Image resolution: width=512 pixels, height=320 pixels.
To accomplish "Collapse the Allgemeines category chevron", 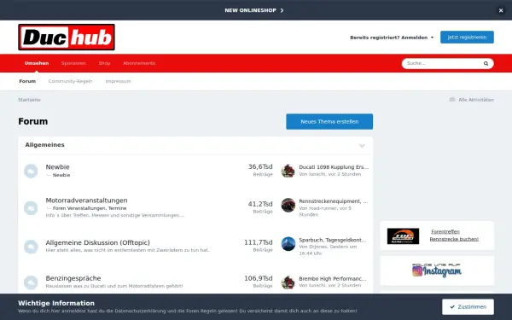I will point(362,146).
